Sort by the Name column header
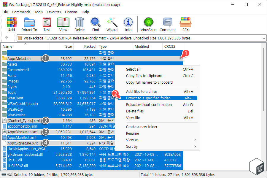The width and height of the screenshot is (267, 178). tap(25, 47)
